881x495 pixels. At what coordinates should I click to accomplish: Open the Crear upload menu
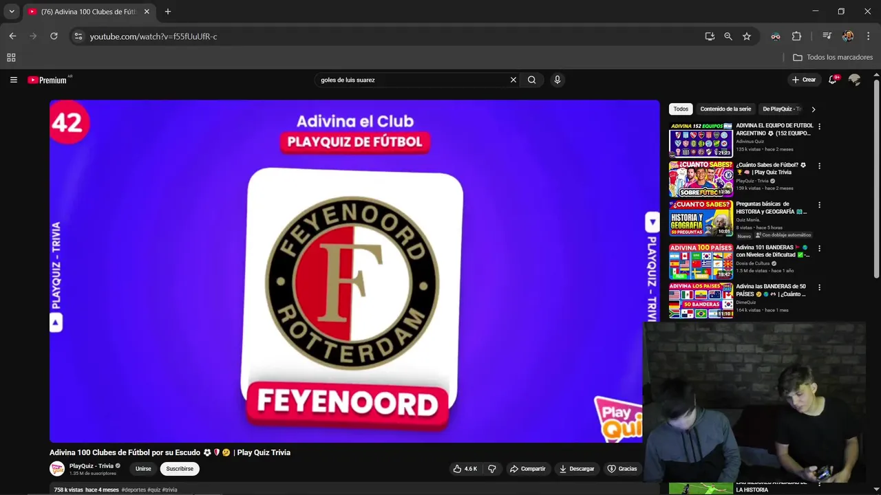(803, 80)
